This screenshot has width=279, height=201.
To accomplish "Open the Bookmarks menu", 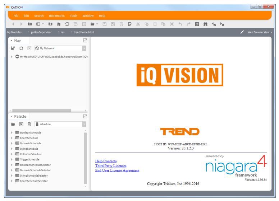I will (x=57, y=16).
